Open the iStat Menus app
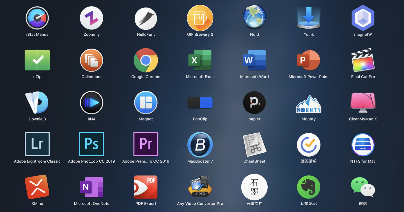Screen dimensions: 404x212 click(x=37, y=18)
